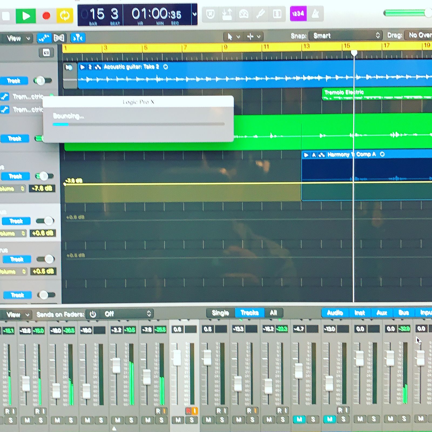Image resolution: width=432 pixels, height=432 pixels.
Task: Click the Aux channel filter button
Action: [x=382, y=313]
